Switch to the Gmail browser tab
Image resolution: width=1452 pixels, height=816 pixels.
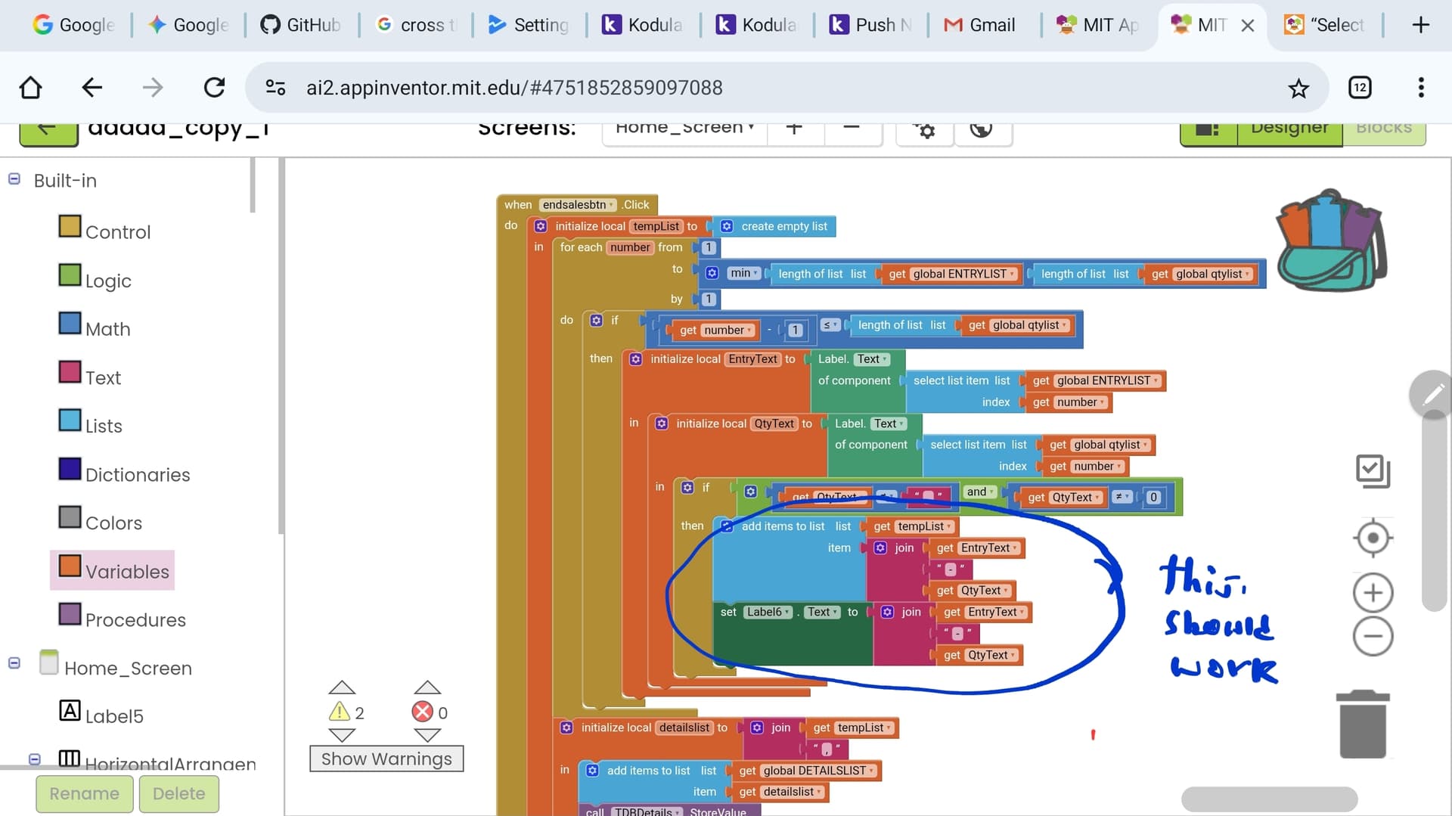coord(980,25)
